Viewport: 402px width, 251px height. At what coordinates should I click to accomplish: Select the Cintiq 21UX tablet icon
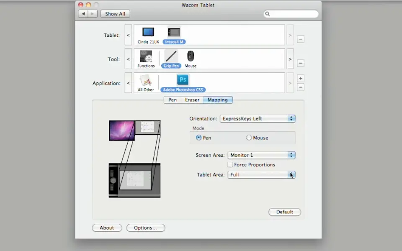tap(148, 32)
